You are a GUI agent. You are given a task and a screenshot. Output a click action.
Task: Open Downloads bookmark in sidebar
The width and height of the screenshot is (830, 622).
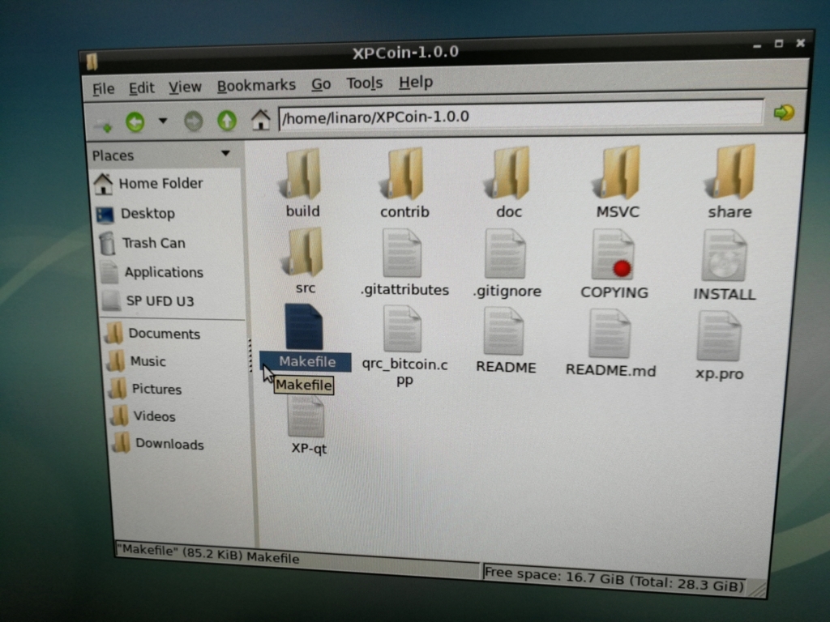click(x=159, y=445)
